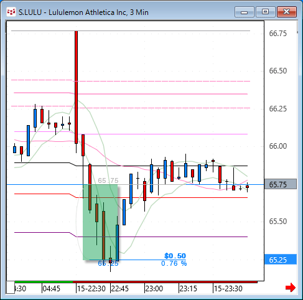
Task: Click the gray 65.75 current price marker
Action: [281, 184]
